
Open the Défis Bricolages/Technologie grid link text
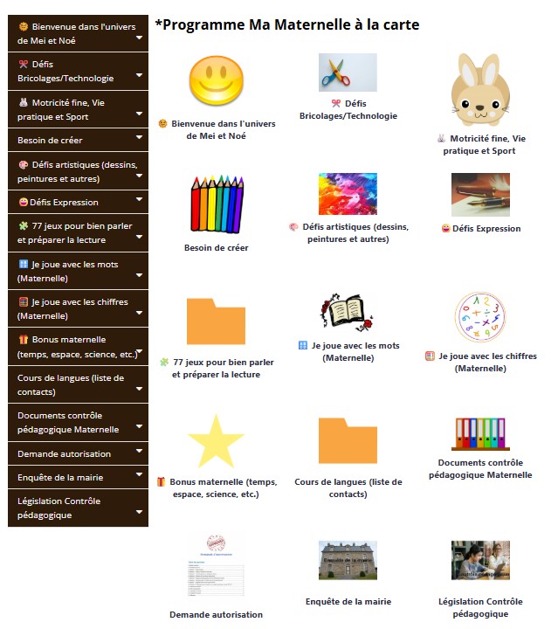pyautogui.click(x=348, y=109)
